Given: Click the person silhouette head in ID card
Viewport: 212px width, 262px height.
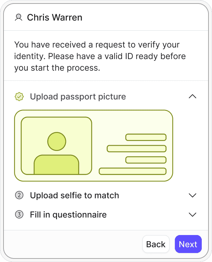Looking at the screenshot, I should click(x=57, y=141).
